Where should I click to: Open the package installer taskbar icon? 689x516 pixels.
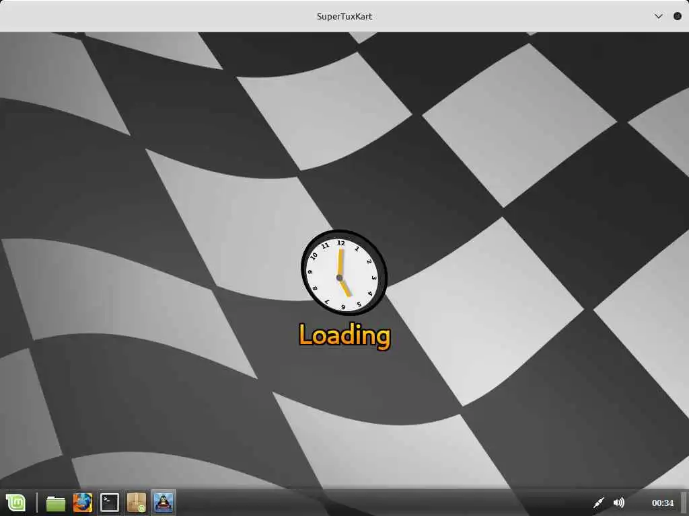click(136, 503)
